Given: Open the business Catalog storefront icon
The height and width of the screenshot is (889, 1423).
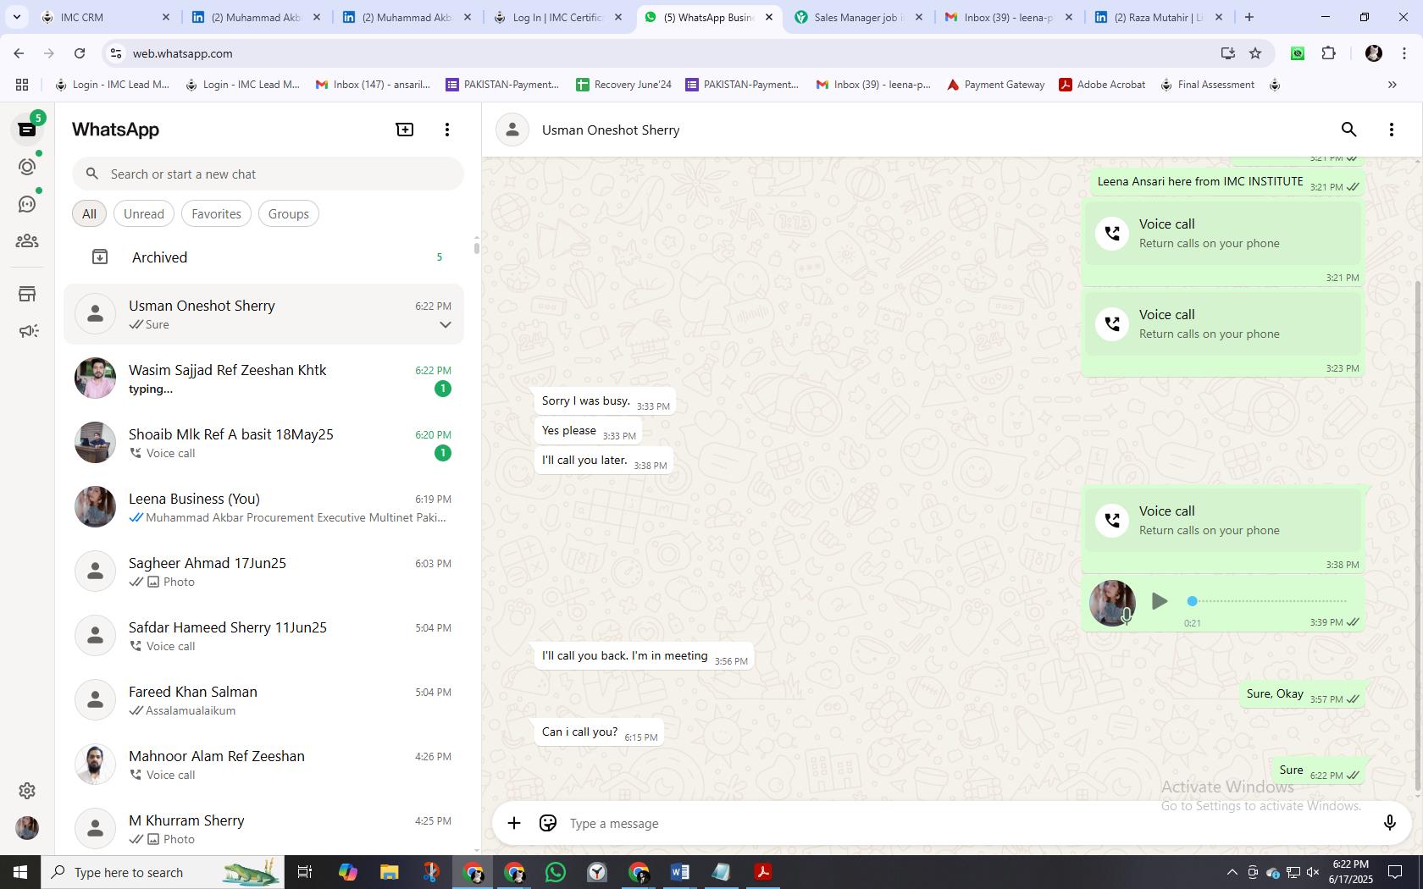Looking at the screenshot, I should 27,294.
